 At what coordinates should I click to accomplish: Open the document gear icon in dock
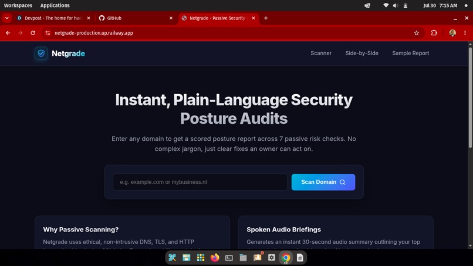point(300,258)
